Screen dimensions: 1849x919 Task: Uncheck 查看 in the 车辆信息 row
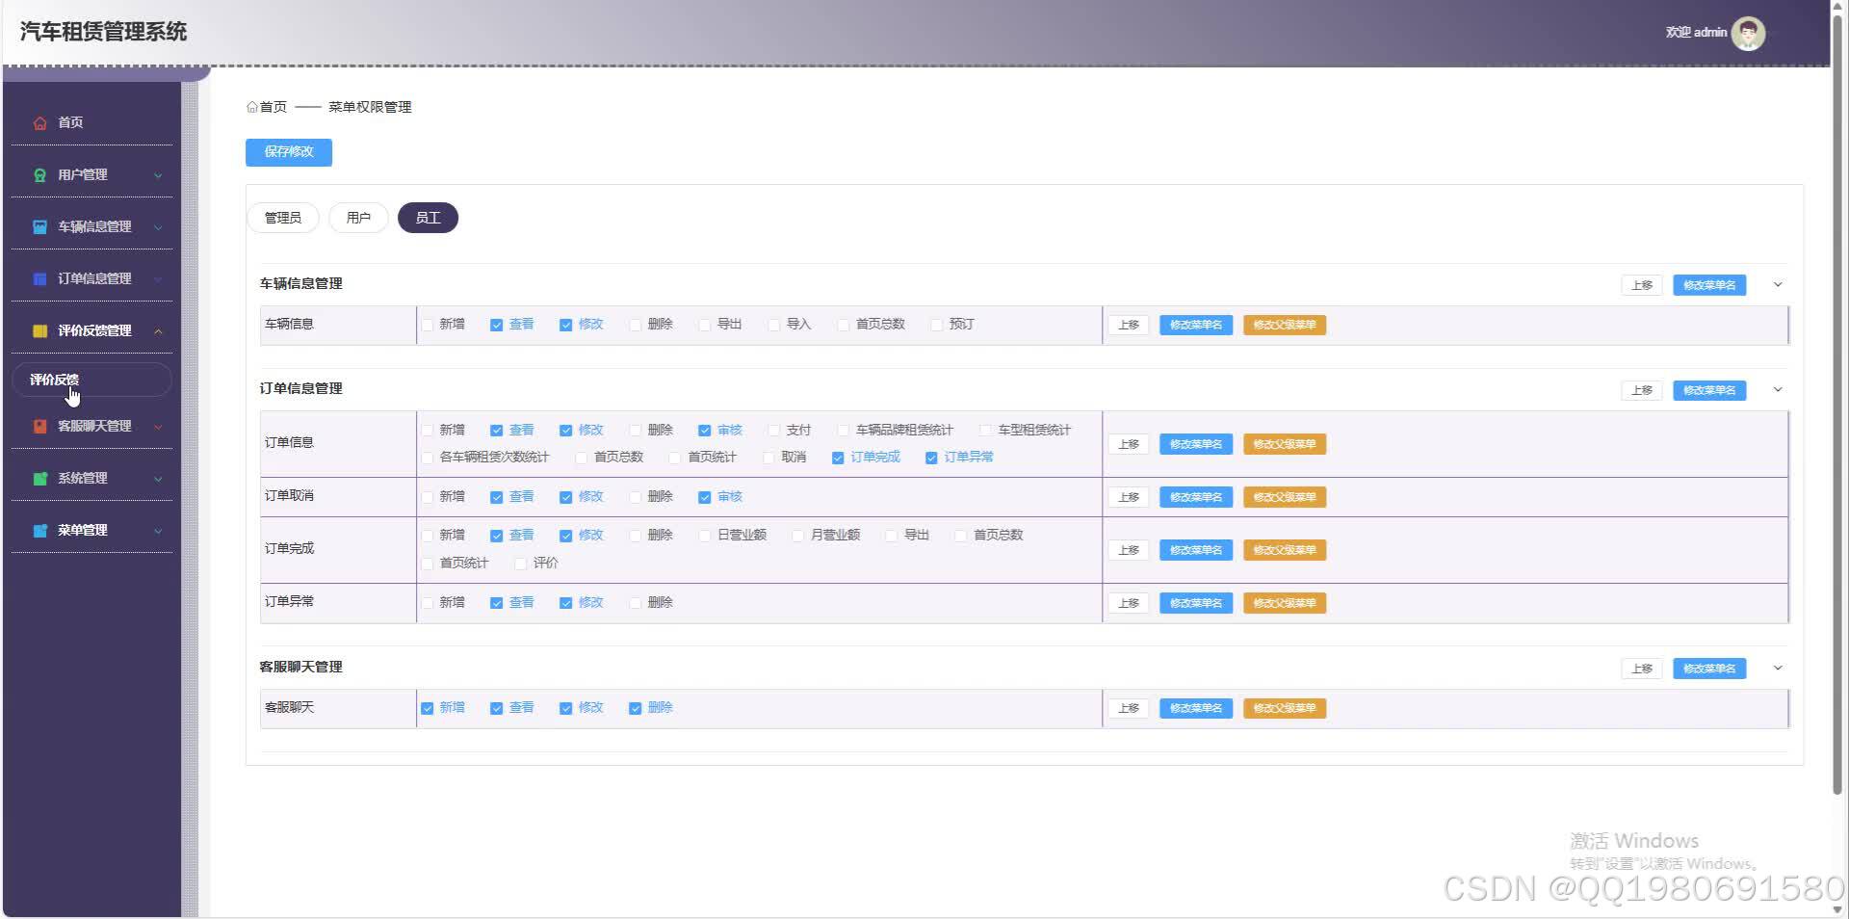(497, 326)
